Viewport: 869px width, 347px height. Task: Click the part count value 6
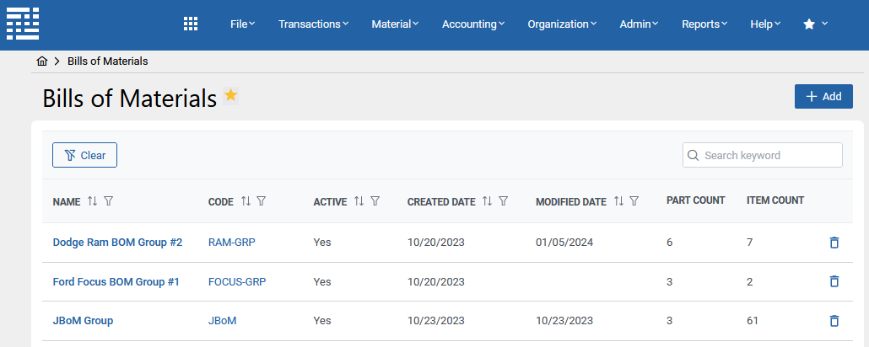(x=670, y=243)
